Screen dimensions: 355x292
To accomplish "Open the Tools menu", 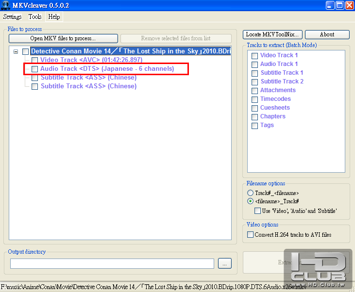I will 35,17.
